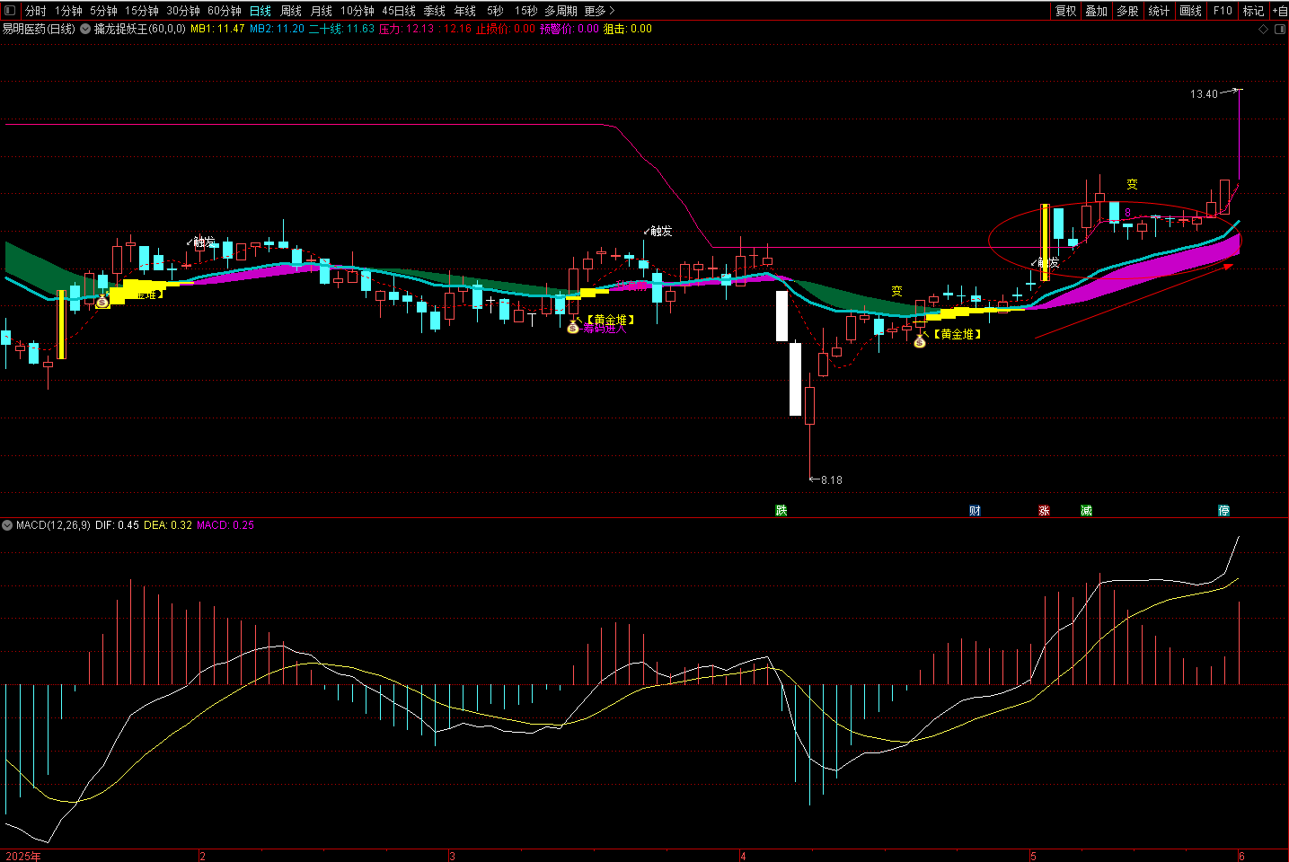Open the 多周期 multi-period view
The image size is (1289, 862).
(x=561, y=11)
